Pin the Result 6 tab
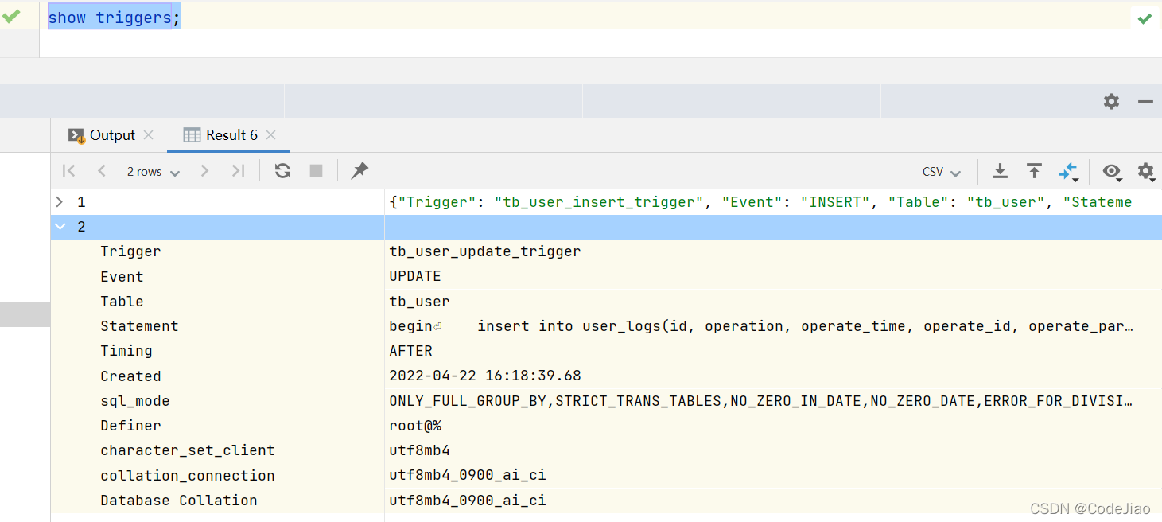The image size is (1162, 522). coord(359,170)
